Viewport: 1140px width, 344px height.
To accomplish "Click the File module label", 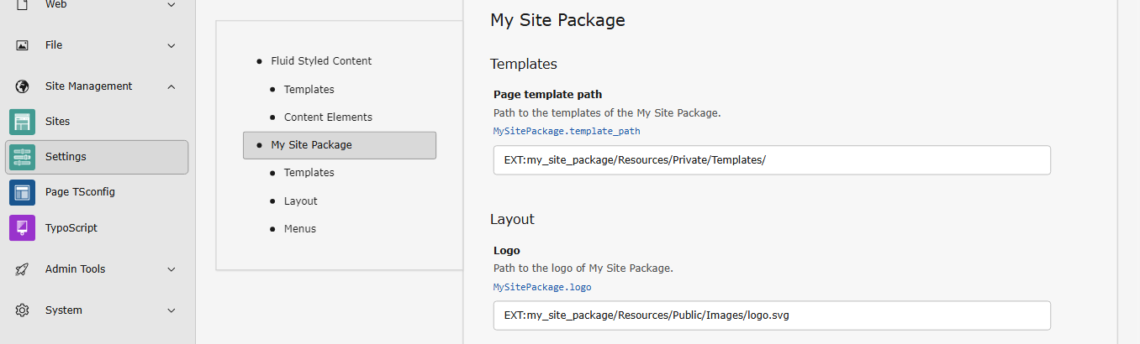I will pyautogui.click(x=54, y=45).
